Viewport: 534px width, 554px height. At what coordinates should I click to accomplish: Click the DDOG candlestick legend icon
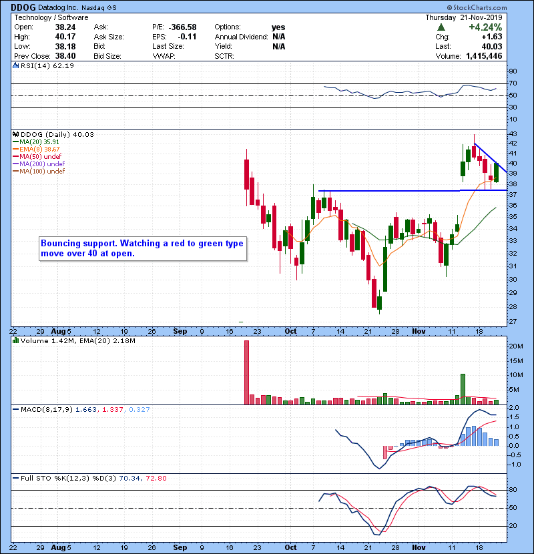tap(15, 134)
